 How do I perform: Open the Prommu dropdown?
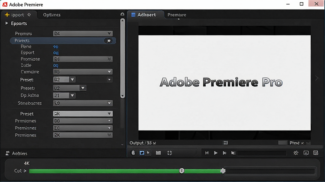[83, 33]
